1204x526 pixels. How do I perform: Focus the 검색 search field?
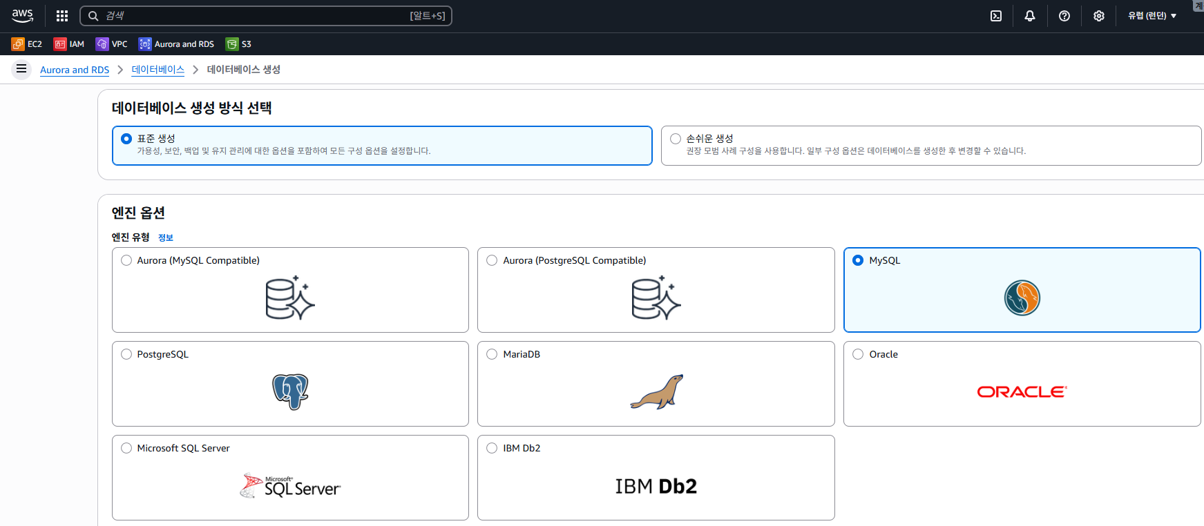(266, 16)
